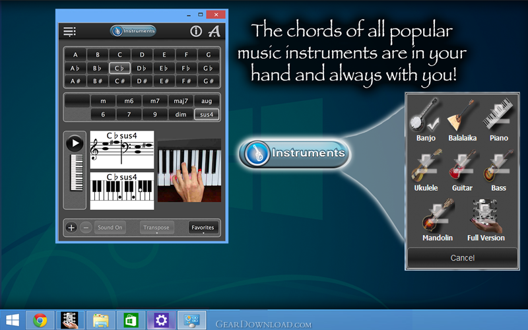This screenshot has width=528, height=330.
Task: Click the plus zoom button
Action: point(71,228)
